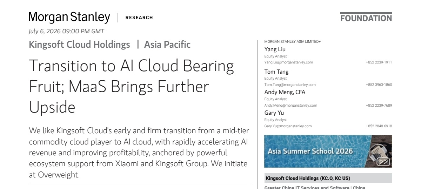Click the Kingsoft Cloud Holdings heading
Viewport: 421px width, 189px height.
79,45
